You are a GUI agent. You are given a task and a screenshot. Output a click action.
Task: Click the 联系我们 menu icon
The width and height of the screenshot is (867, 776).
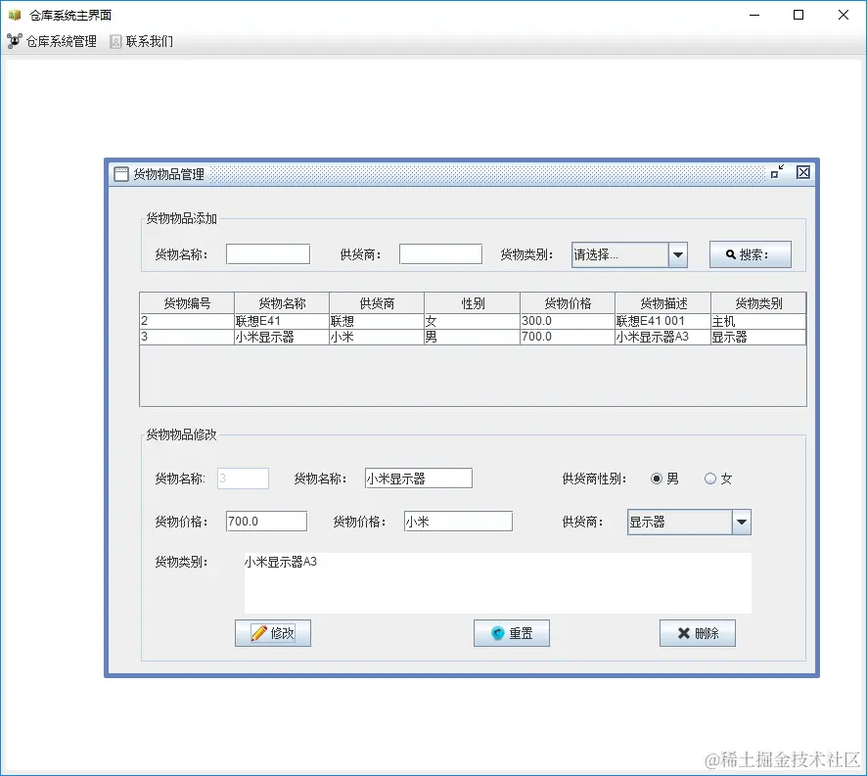tap(115, 41)
